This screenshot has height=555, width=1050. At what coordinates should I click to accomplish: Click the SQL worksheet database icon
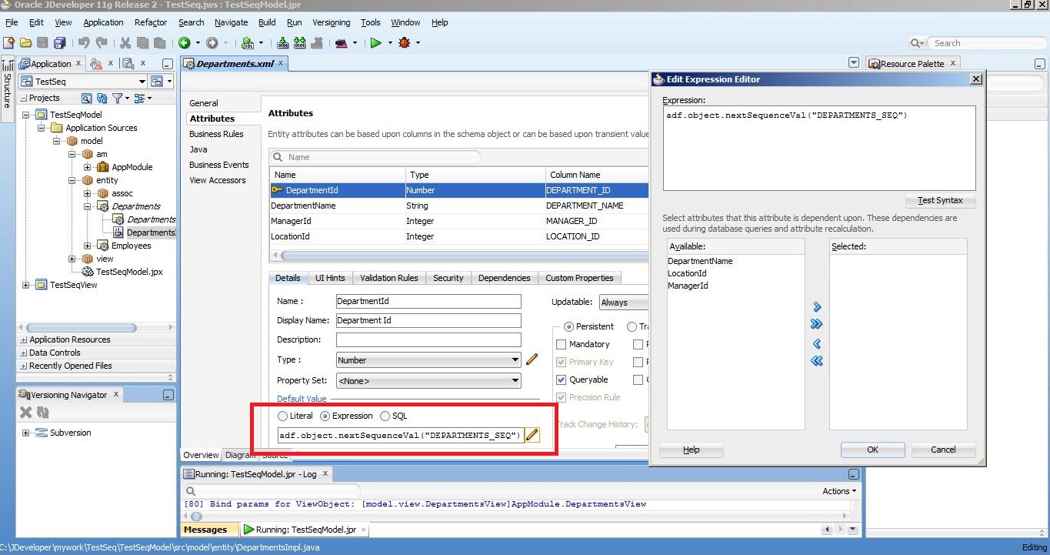click(248, 43)
